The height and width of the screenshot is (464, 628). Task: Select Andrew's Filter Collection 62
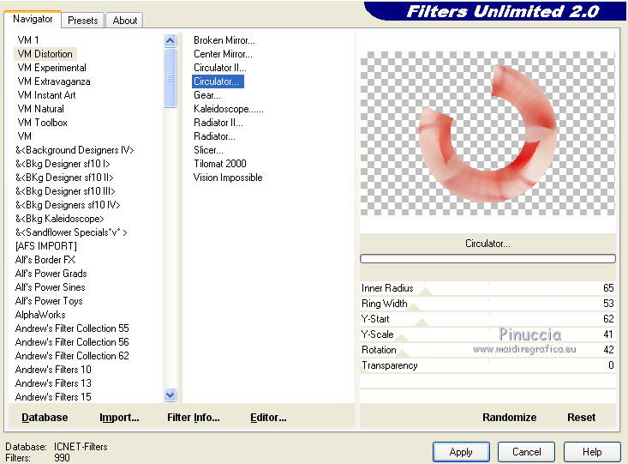[x=72, y=356]
